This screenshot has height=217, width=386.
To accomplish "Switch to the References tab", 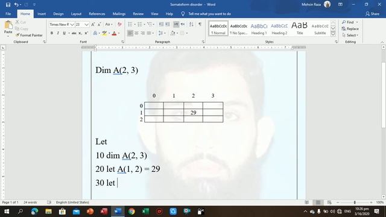I will (97, 14).
